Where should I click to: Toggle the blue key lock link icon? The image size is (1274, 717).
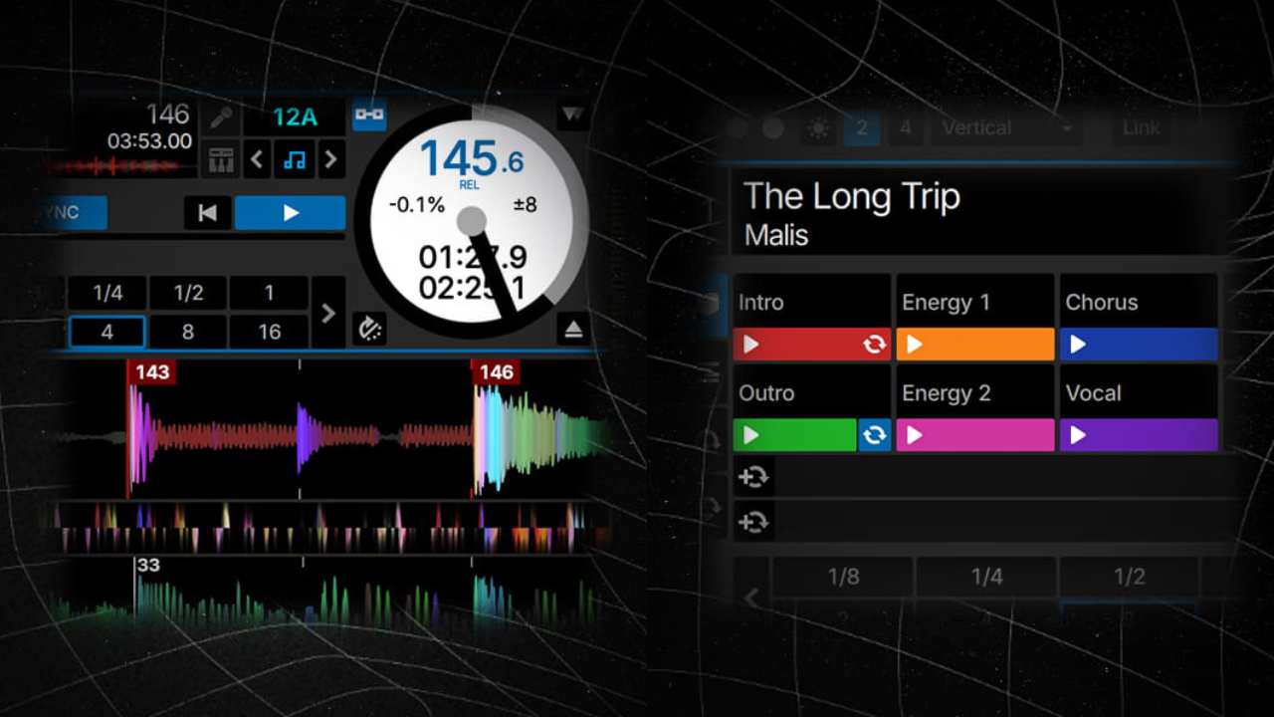(369, 116)
